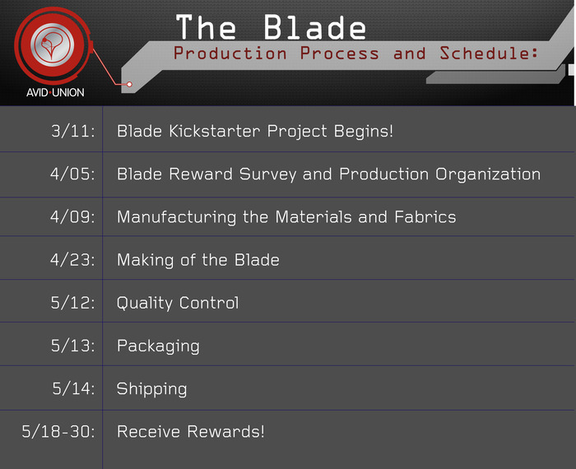Click the Avid Union circular logo

(52, 44)
